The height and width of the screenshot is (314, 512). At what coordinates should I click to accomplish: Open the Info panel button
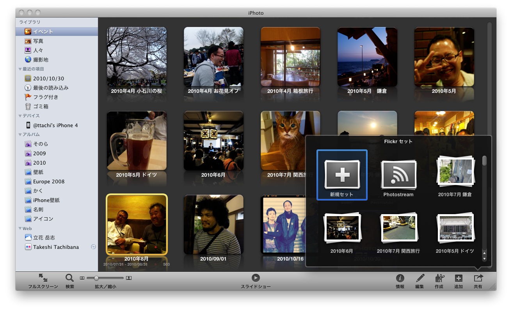pyautogui.click(x=400, y=279)
